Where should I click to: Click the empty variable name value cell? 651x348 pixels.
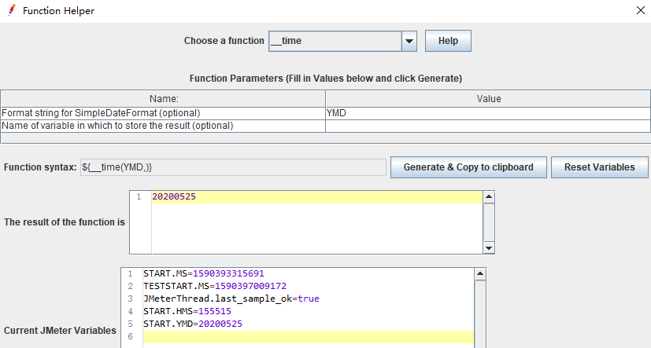(x=487, y=126)
